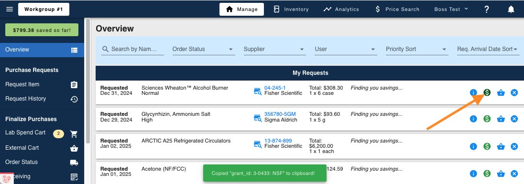The image size is (524, 184).
Task: Open the hamburger menu icon
Action: [x=10, y=9]
